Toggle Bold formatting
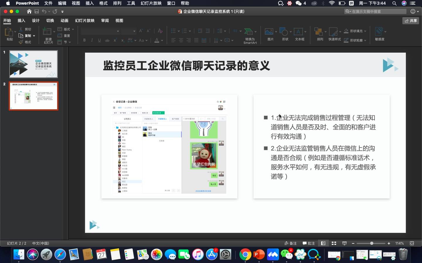422x263 pixels. 84,40
